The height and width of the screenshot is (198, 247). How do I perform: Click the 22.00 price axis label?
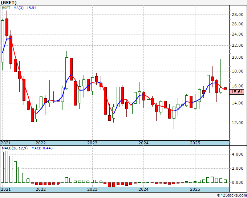coord(238,45)
